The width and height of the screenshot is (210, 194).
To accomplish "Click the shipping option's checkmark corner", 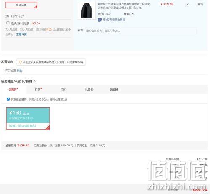I will 36,7.
